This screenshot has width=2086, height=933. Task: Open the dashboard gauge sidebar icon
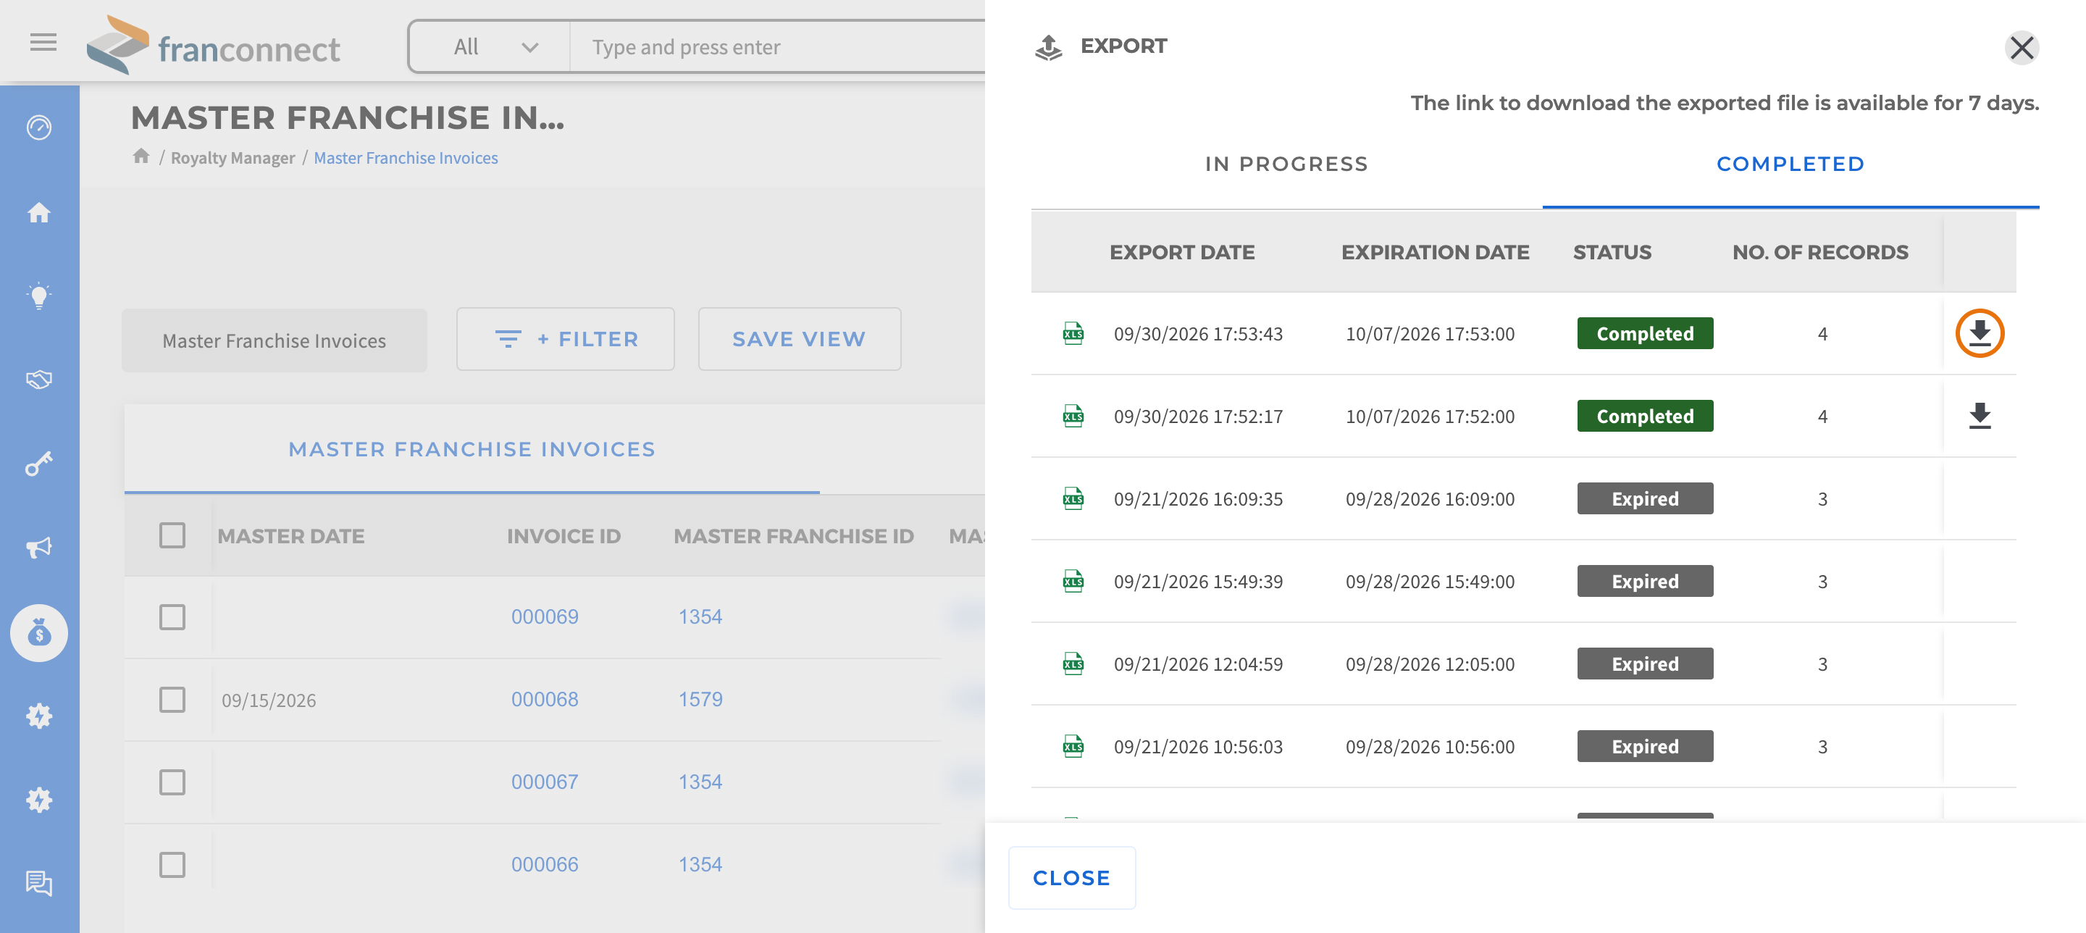pyautogui.click(x=39, y=127)
